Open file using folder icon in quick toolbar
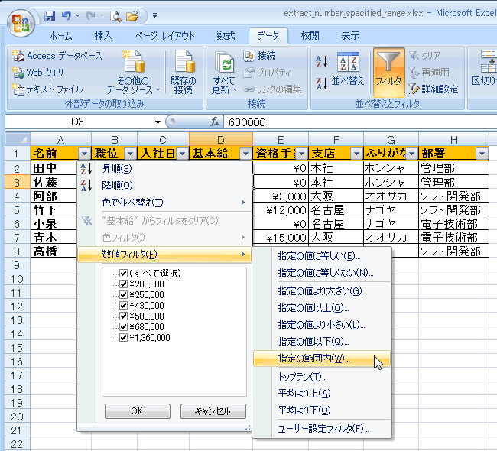Image resolution: width=497 pixels, height=451 pixels. [x=132, y=15]
